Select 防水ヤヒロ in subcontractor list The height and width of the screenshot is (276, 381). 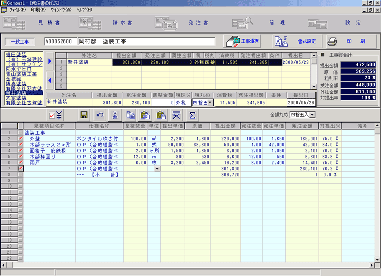18,69
